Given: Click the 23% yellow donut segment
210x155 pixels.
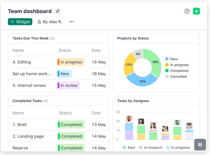Looking at the screenshot, I should (129, 65).
